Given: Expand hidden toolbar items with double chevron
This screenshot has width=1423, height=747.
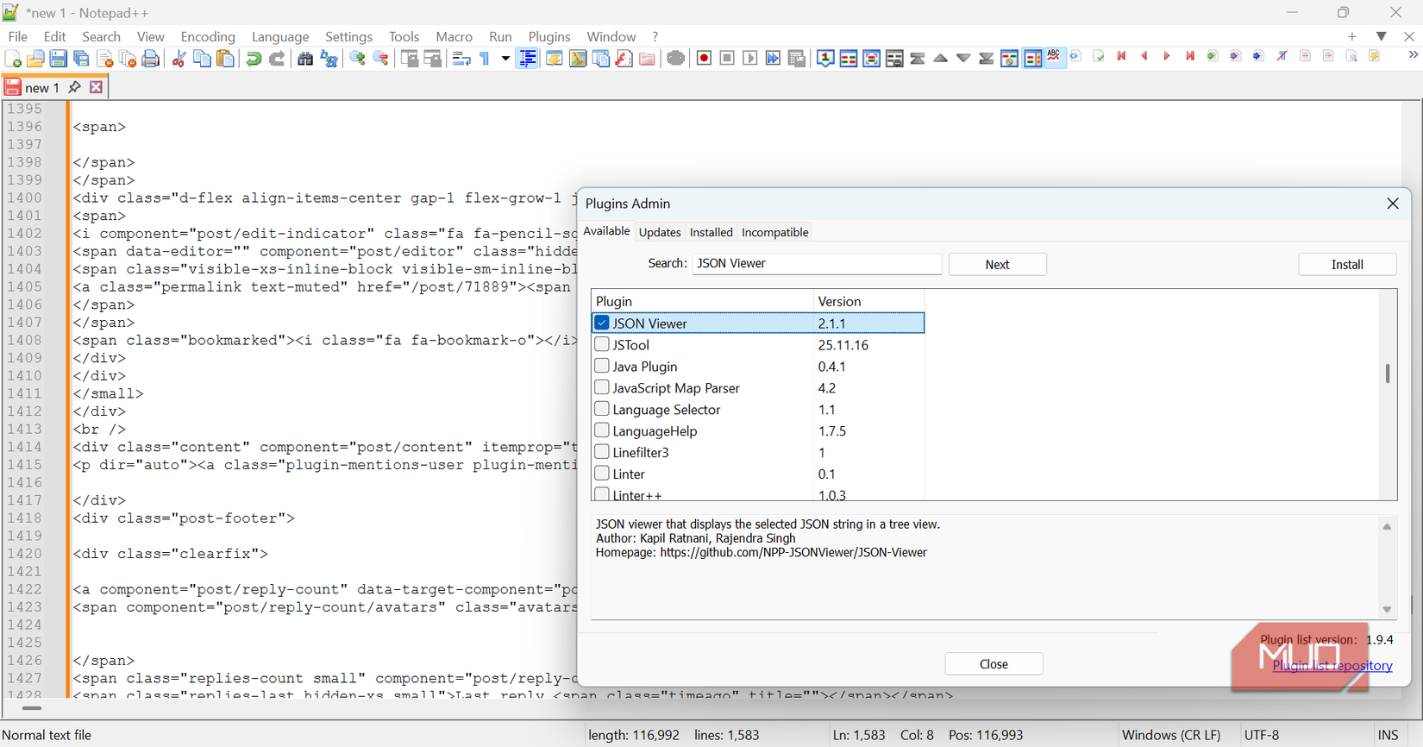Looking at the screenshot, I should [x=1413, y=55].
